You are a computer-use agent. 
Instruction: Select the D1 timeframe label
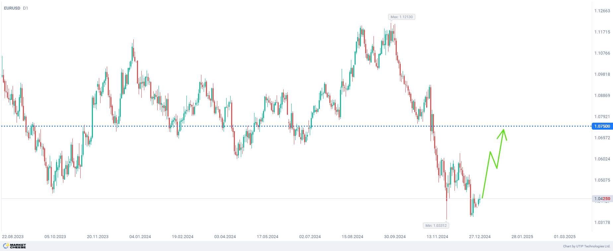pyautogui.click(x=26, y=8)
